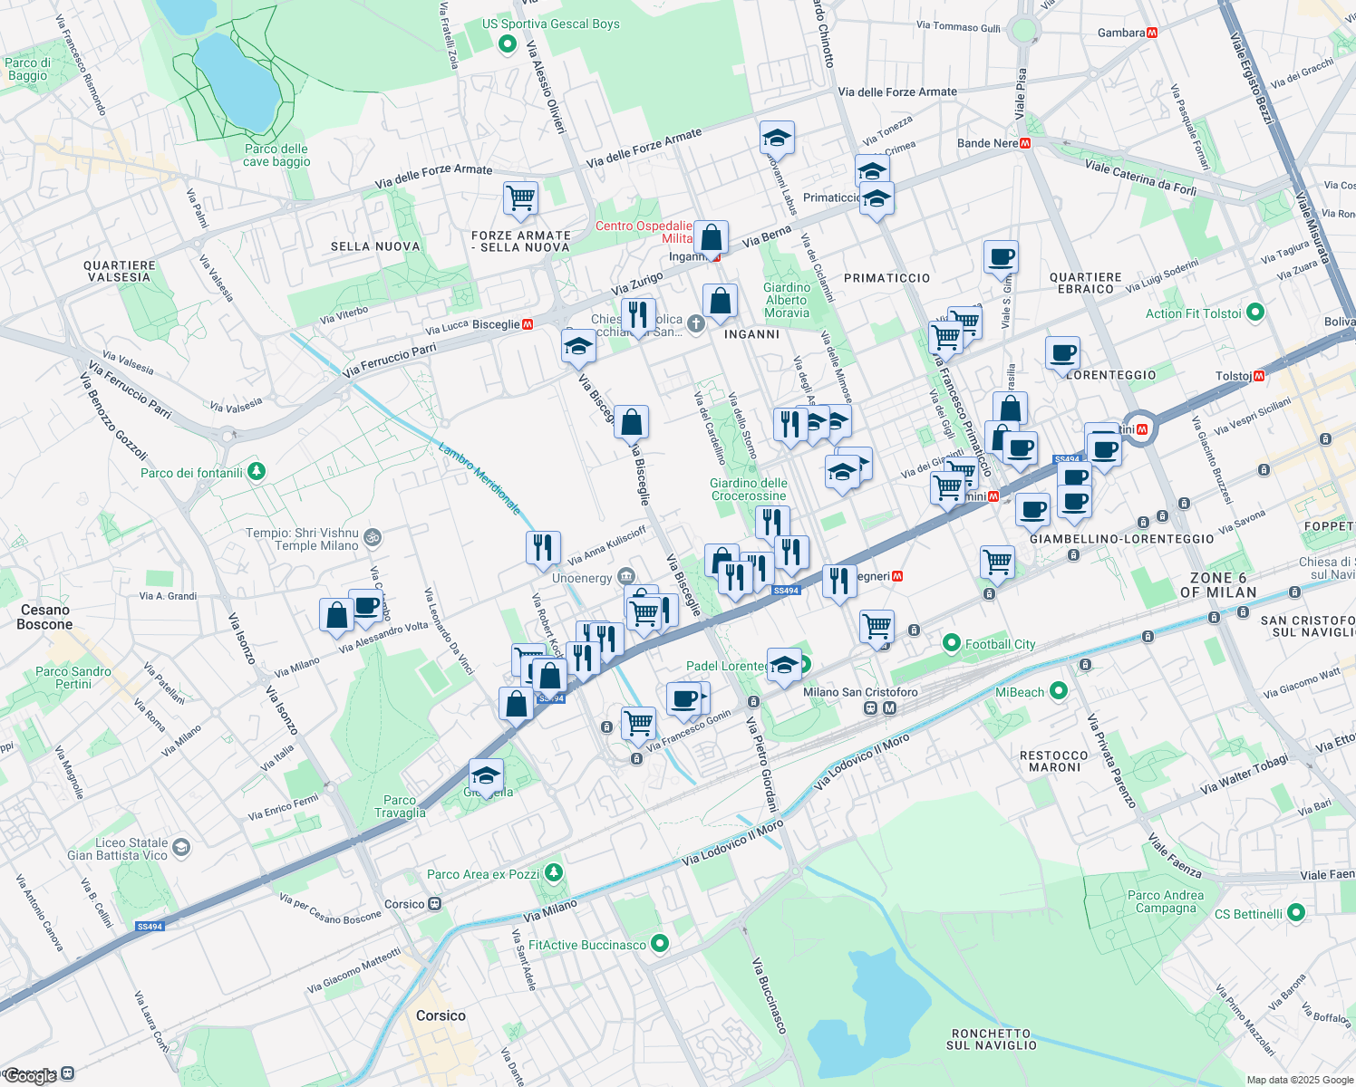
Task: Click the Tolstoj metro station marker
Action: (x=1257, y=374)
